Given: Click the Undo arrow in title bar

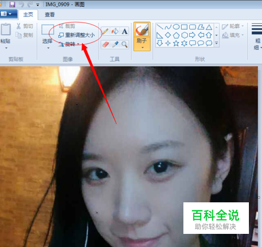Looking at the screenshot, I should point(21,4).
